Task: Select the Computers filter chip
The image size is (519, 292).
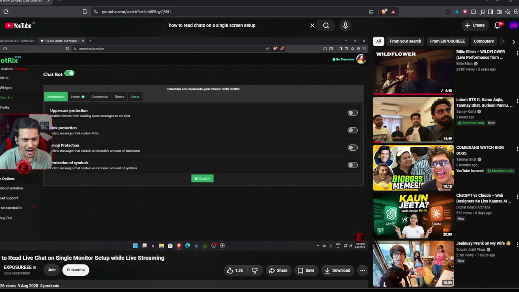Action: tap(484, 41)
